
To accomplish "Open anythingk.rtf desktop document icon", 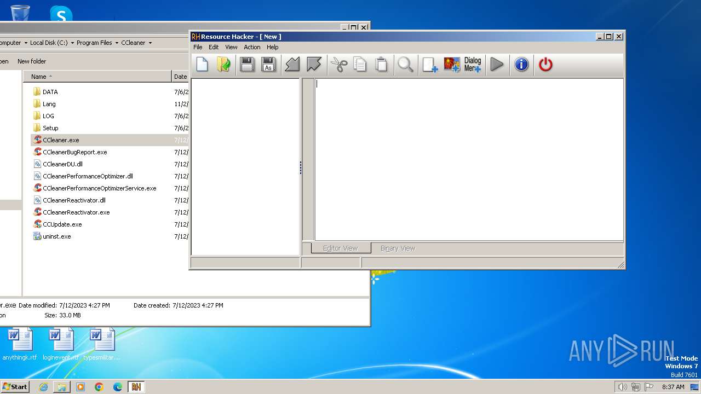I will (x=20, y=344).
